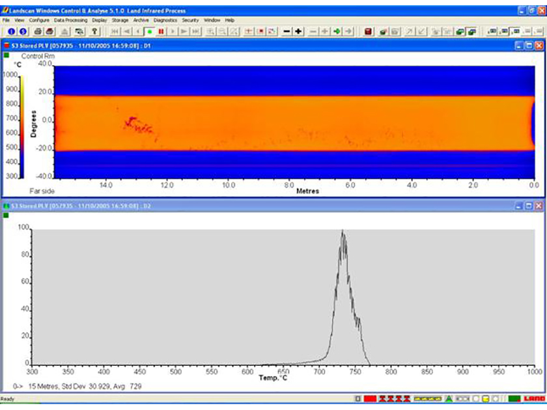
Task: Open the Data Processing menu
Action: tap(72, 20)
